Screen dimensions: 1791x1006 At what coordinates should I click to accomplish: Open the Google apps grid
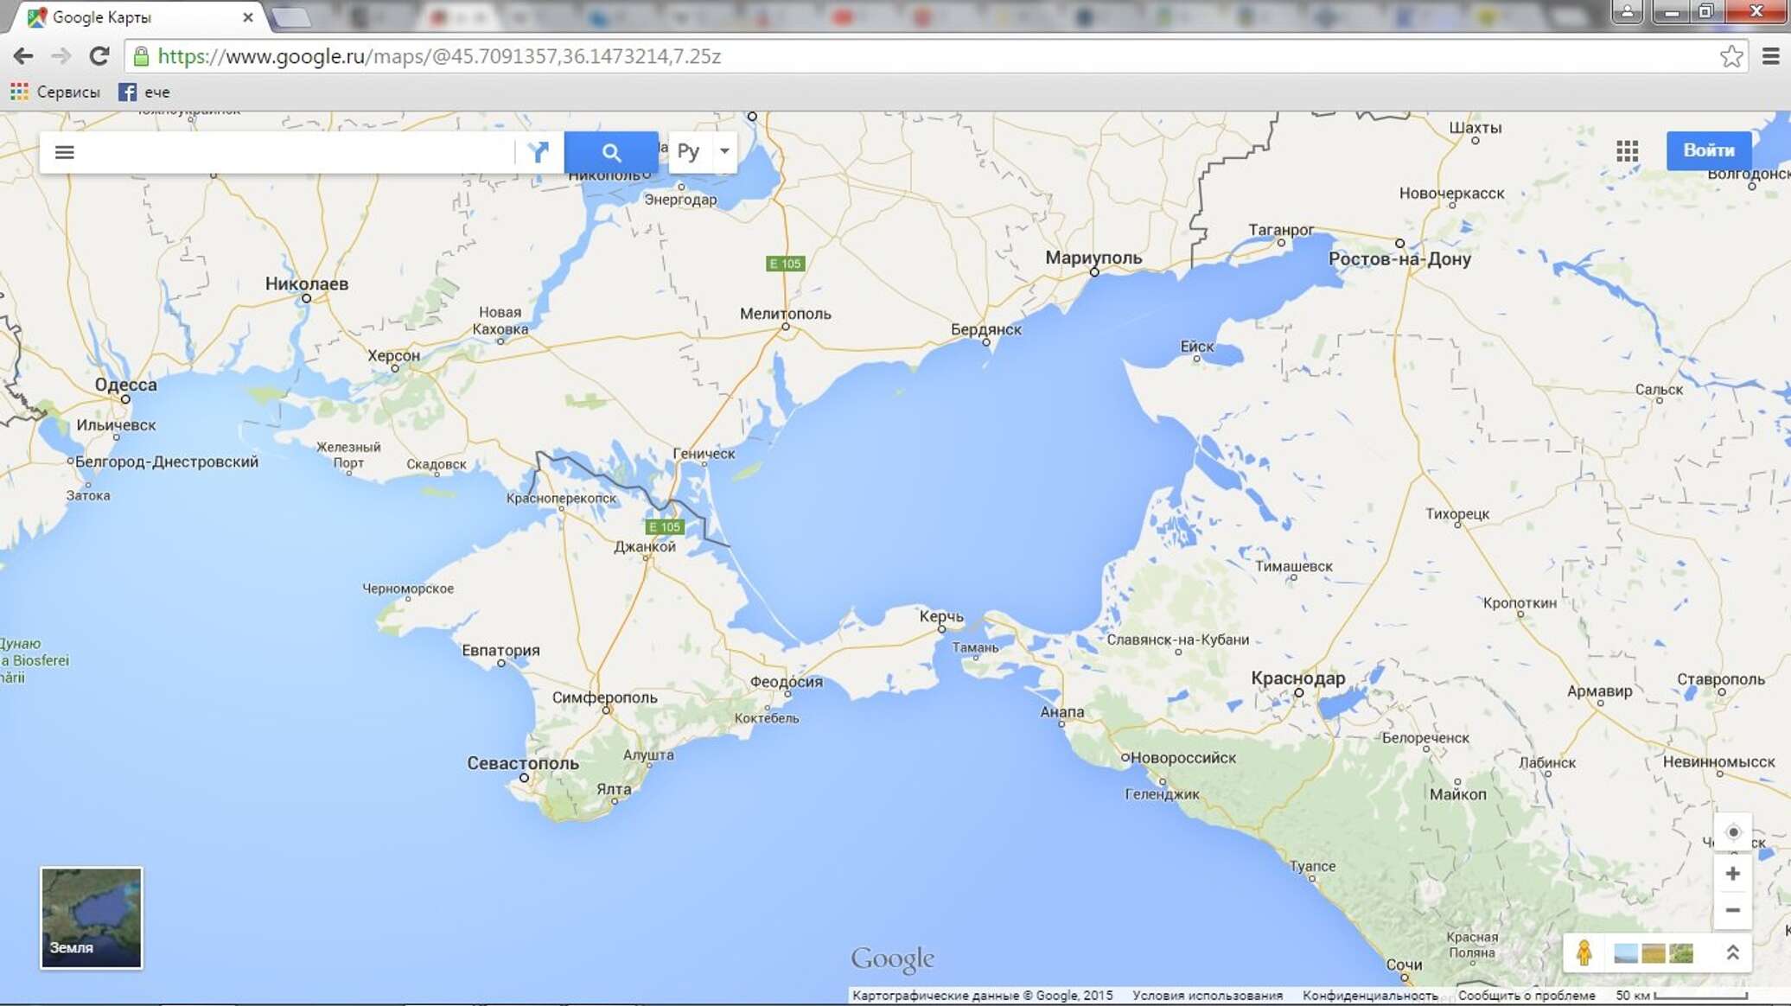pos(1628,151)
